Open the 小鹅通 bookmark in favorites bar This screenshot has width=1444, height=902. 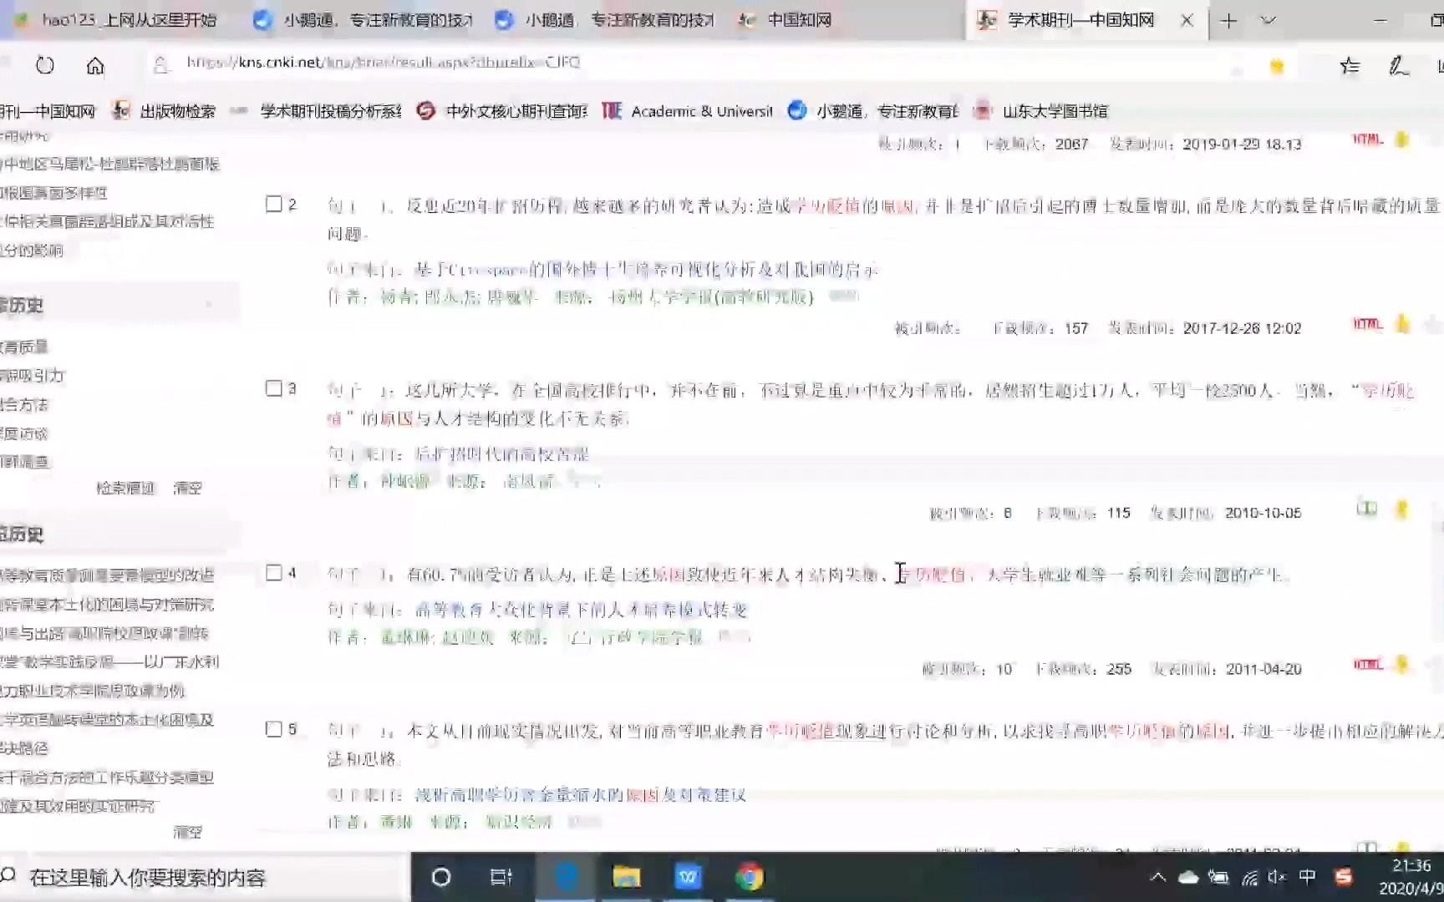coord(873,111)
